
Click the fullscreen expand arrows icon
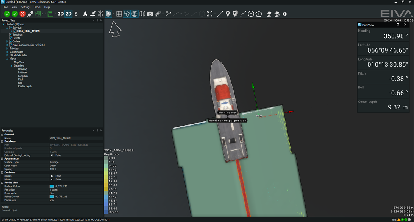(x=209, y=14)
